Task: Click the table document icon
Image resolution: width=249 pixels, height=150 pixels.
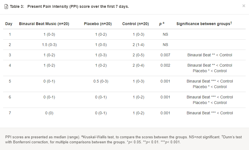Action: tap(6, 7)
